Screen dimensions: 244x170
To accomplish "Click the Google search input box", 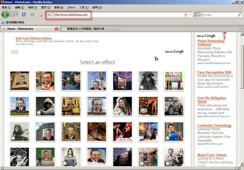I will [220, 15].
